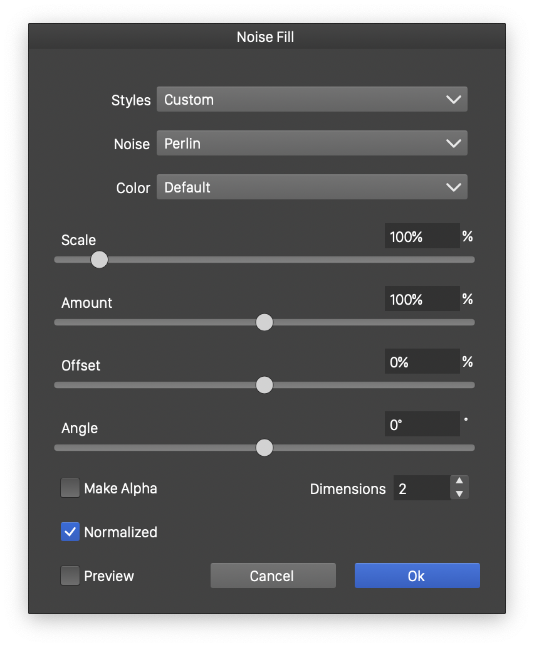Click the Amount percentage input field
This screenshot has height=647, width=534.
pyautogui.click(x=422, y=300)
